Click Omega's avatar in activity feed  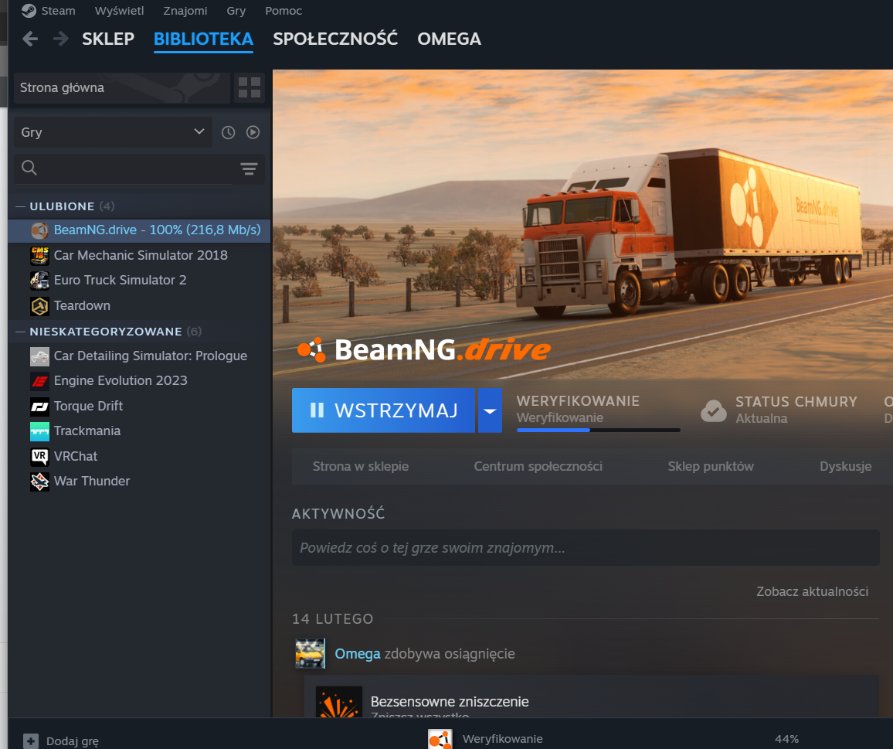coord(310,654)
